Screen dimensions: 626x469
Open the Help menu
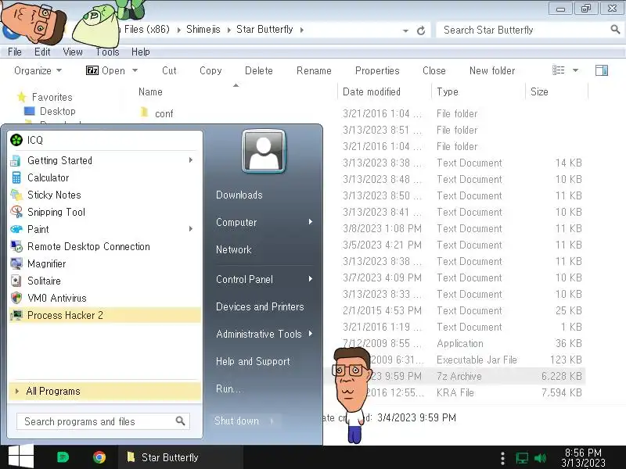click(141, 52)
